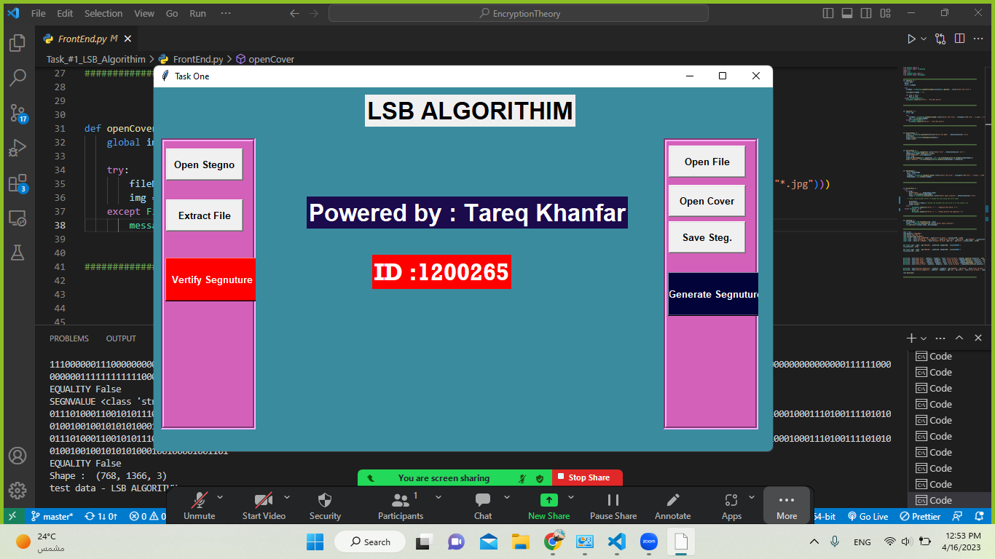
Task: Click the Extract File button
Action: coord(204,215)
